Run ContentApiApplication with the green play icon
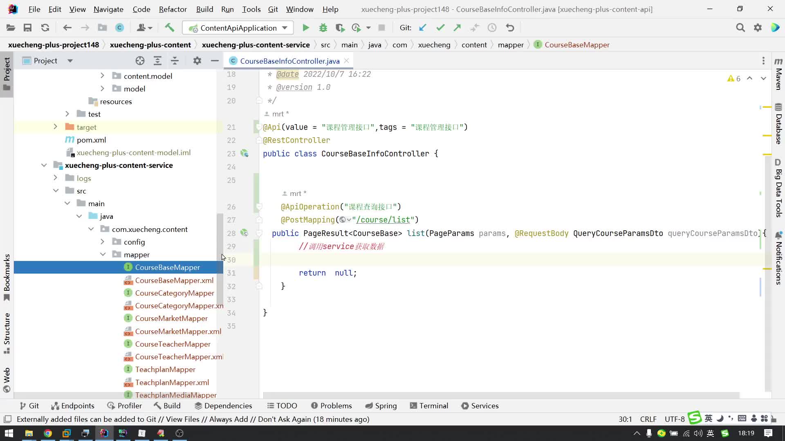This screenshot has width=785, height=441. point(305,28)
